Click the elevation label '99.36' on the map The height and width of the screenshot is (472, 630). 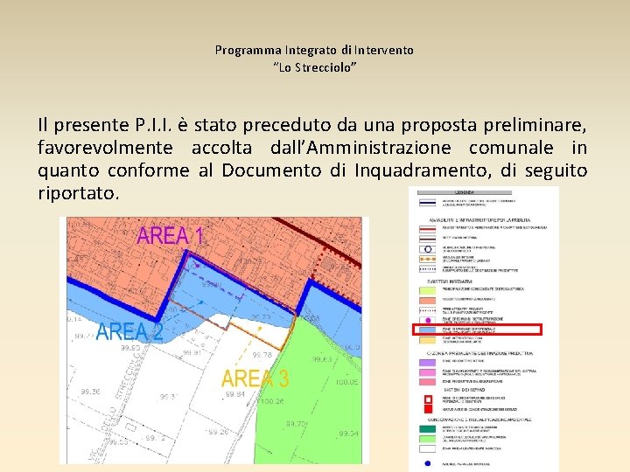pyautogui.click(x=90, y=392)
